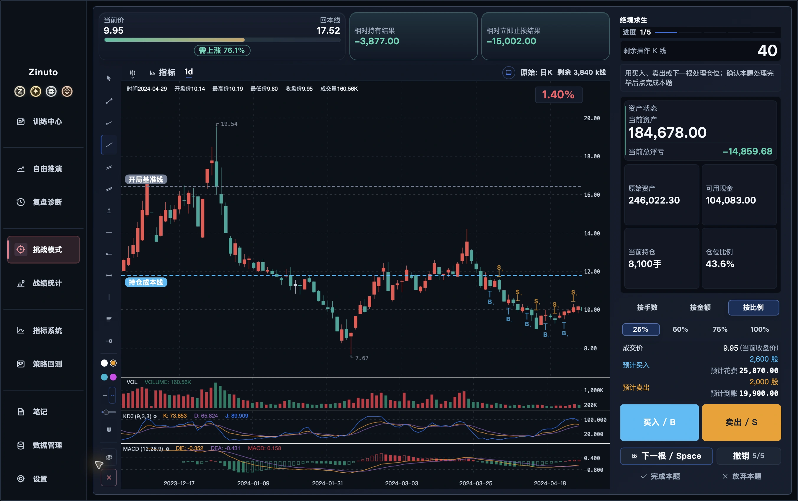Advance with 下一根 / Space button
This screenshot has width=798, height=501.
point(666,456)
